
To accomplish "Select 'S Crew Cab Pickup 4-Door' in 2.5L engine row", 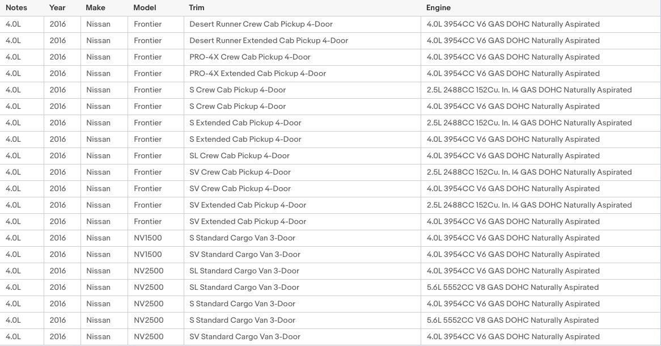I will coord(238,90).
